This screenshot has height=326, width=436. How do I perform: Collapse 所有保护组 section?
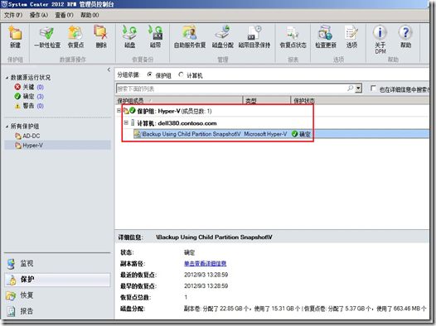coord(7,127)
